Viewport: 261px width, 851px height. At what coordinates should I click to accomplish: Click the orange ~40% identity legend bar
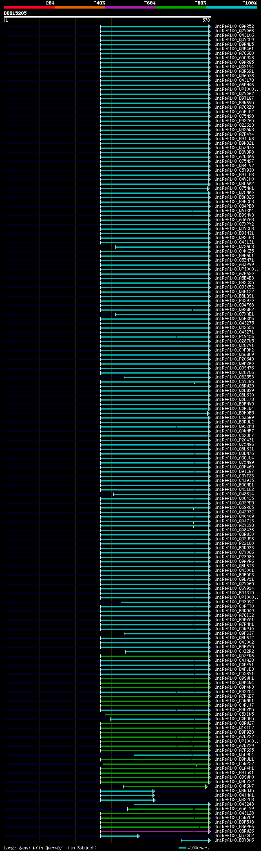(x=80, y=7)
